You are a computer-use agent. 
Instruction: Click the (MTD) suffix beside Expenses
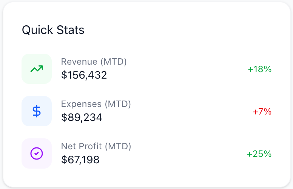tap(118, 104)
